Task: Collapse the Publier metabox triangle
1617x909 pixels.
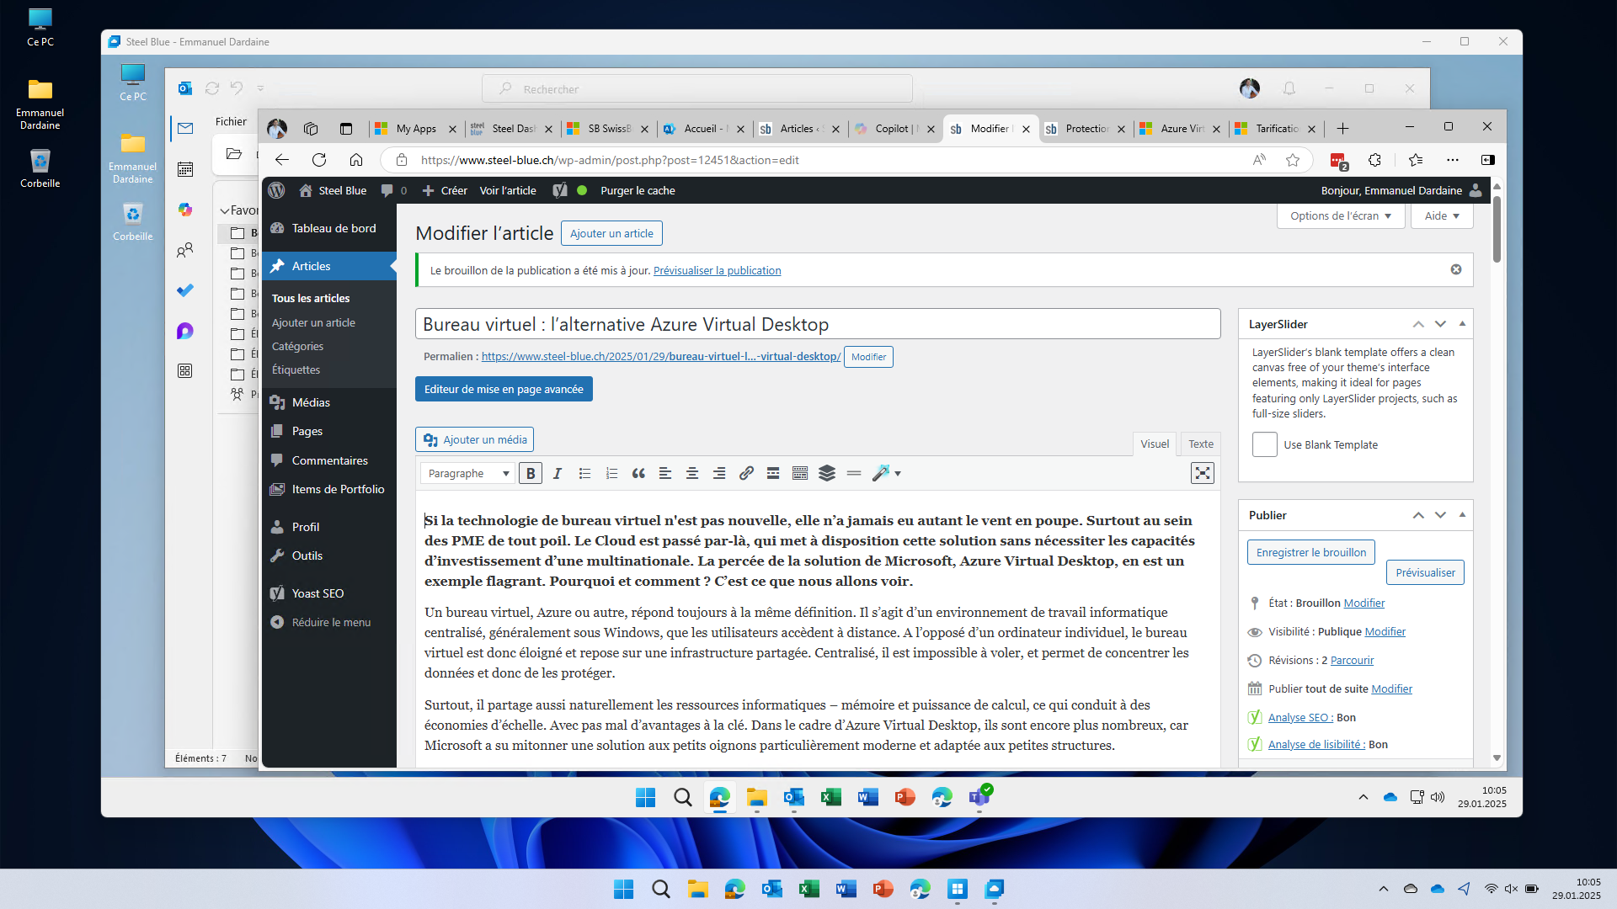Action: pos(1463,515)
